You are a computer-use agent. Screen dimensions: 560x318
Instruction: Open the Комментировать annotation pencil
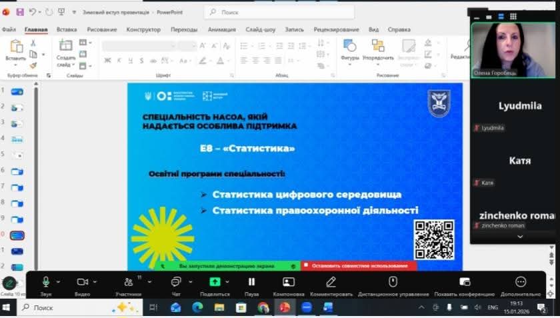331,282
